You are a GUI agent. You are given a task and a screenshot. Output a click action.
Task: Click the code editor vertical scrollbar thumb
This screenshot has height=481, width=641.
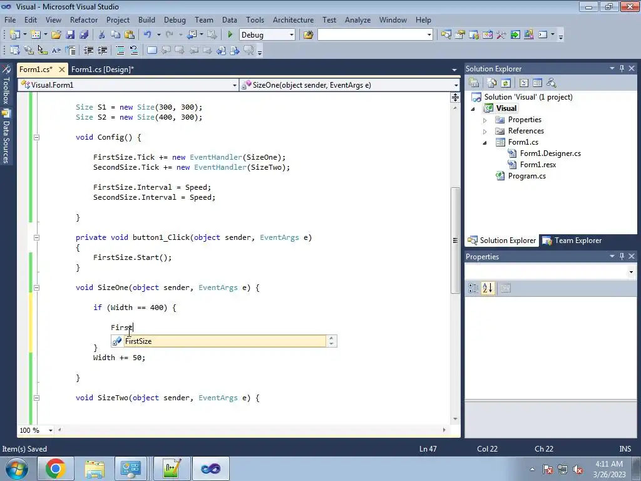click(x=455, y=240)
